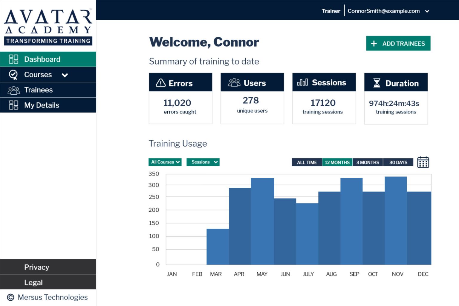Open the ConnorSmith account dropdown menu
This screenshot has width=459, height=306.
point(427,11)
